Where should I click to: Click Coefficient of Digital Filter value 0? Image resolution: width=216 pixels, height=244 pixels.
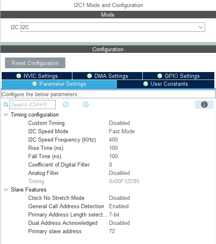tap(110, 164)
